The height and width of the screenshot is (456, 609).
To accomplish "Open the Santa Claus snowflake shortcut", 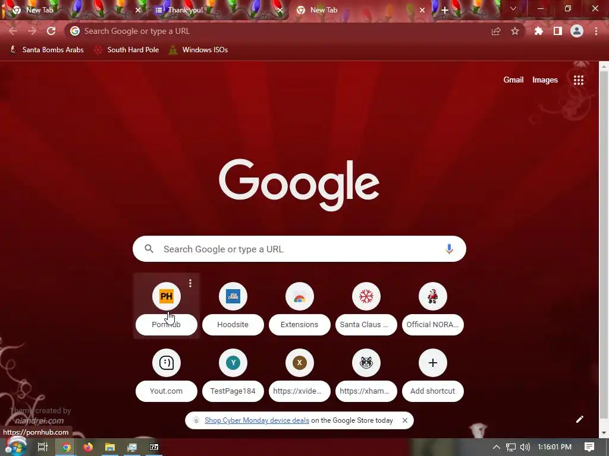I will pos(366,297).
